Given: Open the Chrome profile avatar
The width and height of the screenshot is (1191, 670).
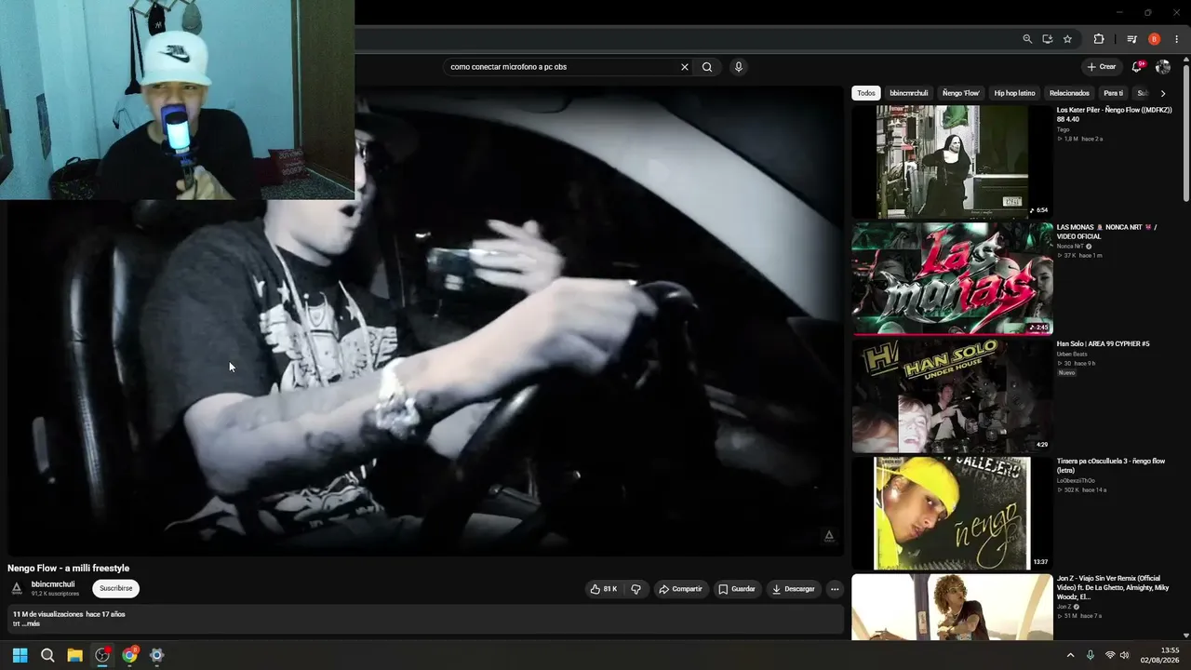Looking at the screenshot, I should point(1155,39).
